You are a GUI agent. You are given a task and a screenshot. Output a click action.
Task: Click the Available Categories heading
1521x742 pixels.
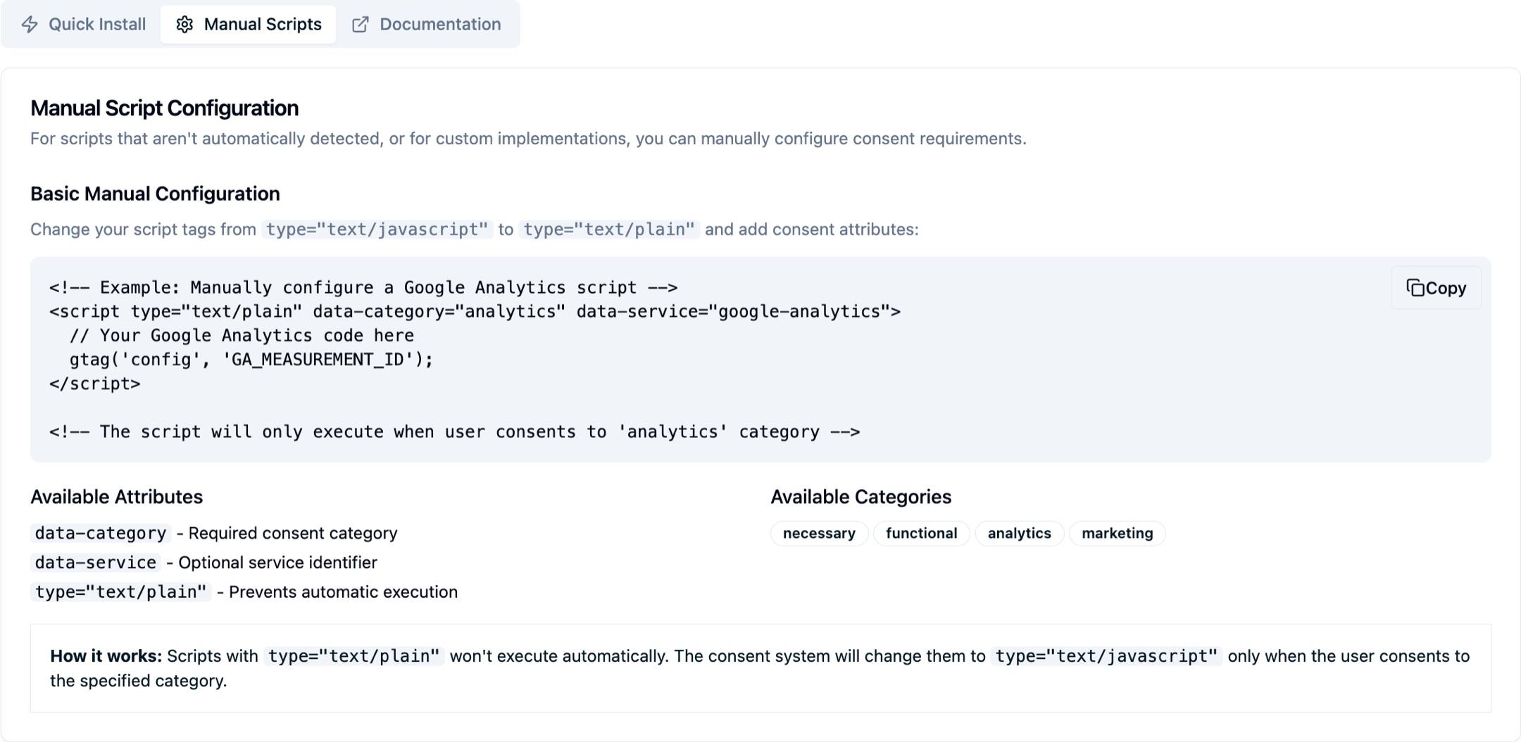coord(860,497)
